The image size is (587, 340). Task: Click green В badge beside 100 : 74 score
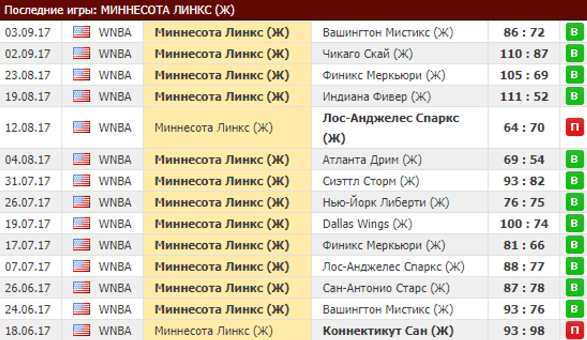(x=575, y=223)
